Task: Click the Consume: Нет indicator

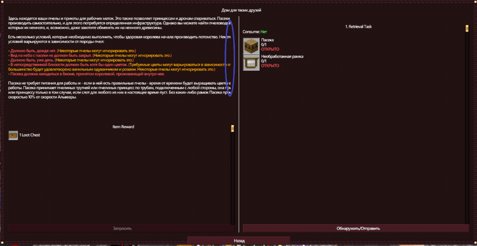Action: (255, 32)
